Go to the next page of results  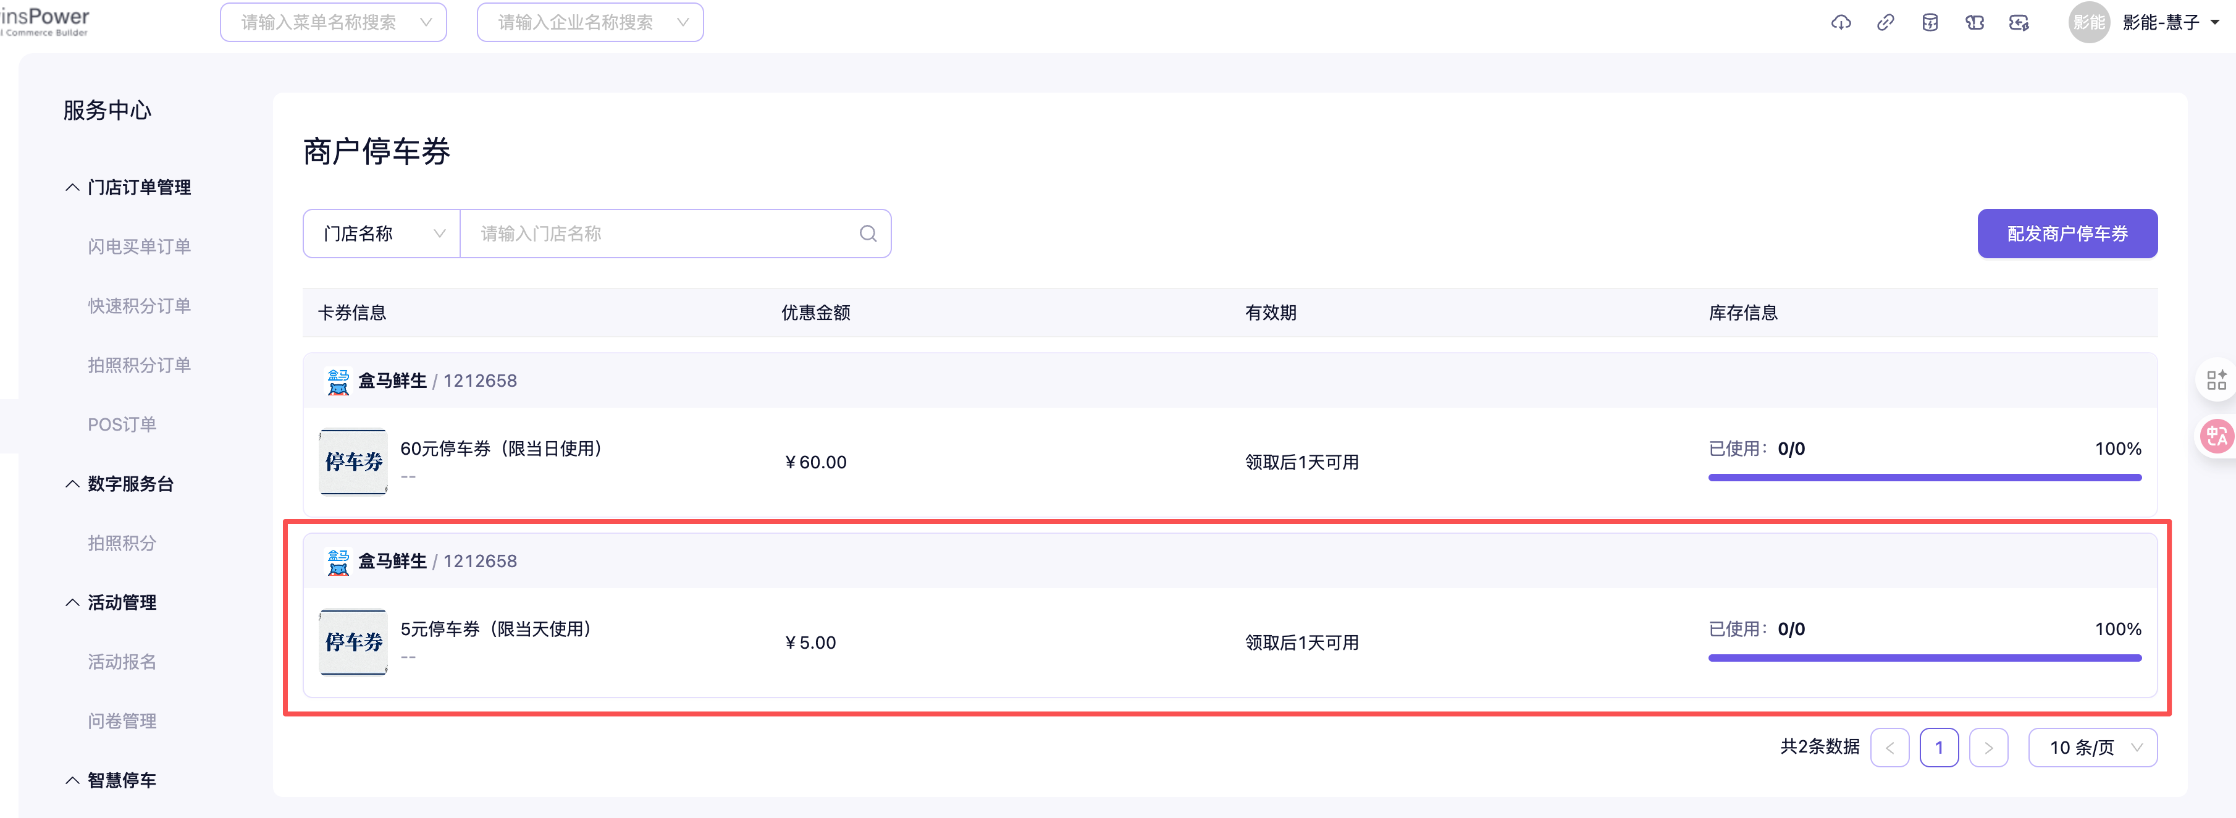point(1988,748)
